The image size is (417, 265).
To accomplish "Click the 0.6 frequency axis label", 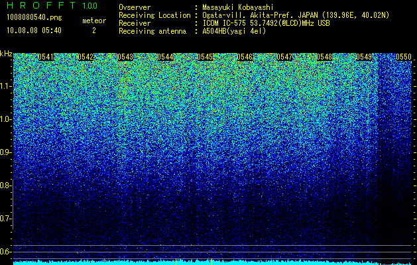I will click(5, 252).
